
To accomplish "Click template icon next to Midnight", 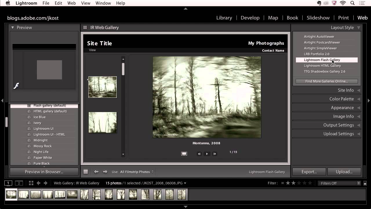I will pos(29,140).
